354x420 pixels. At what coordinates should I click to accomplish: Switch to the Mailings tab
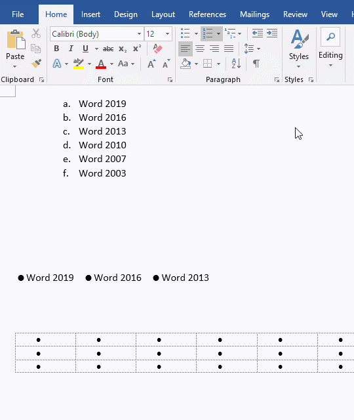(x=254, y=14)
